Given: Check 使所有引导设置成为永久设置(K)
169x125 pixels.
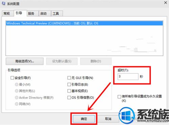Looking at the screenshot, I should pyautogui.click(x=119, y=97).
